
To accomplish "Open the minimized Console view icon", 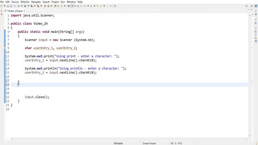I will tap(256, 41).
